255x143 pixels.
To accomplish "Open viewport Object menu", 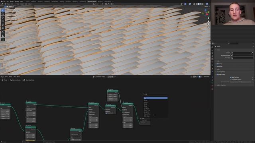I will pyautogui.click(x=30, y=4).
